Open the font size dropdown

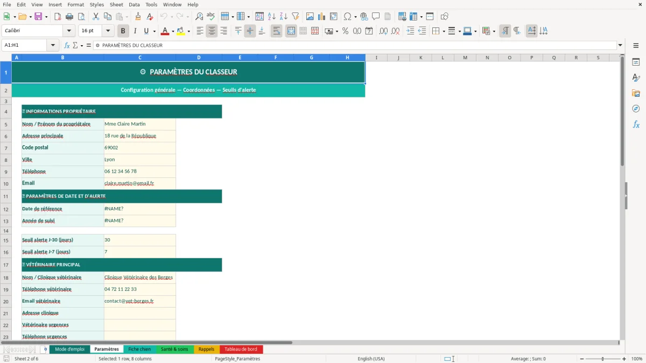[108, 31]
